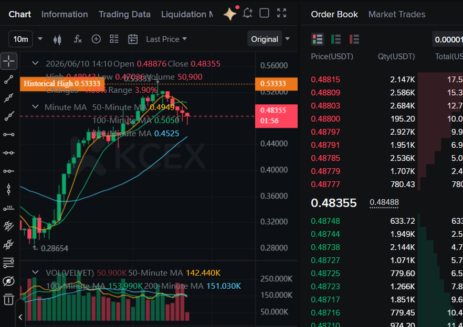Click last price 0.48355 in order book
This screenshot has width=463, height=327.
pyautogui.click(x=334, y=203)
